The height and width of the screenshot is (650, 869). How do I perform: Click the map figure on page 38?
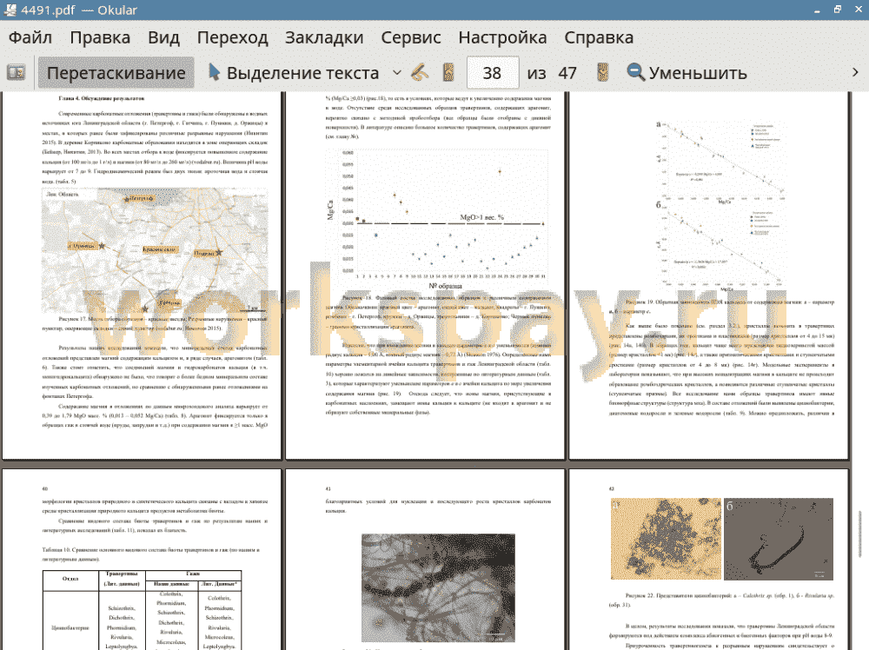click(155, 251)
